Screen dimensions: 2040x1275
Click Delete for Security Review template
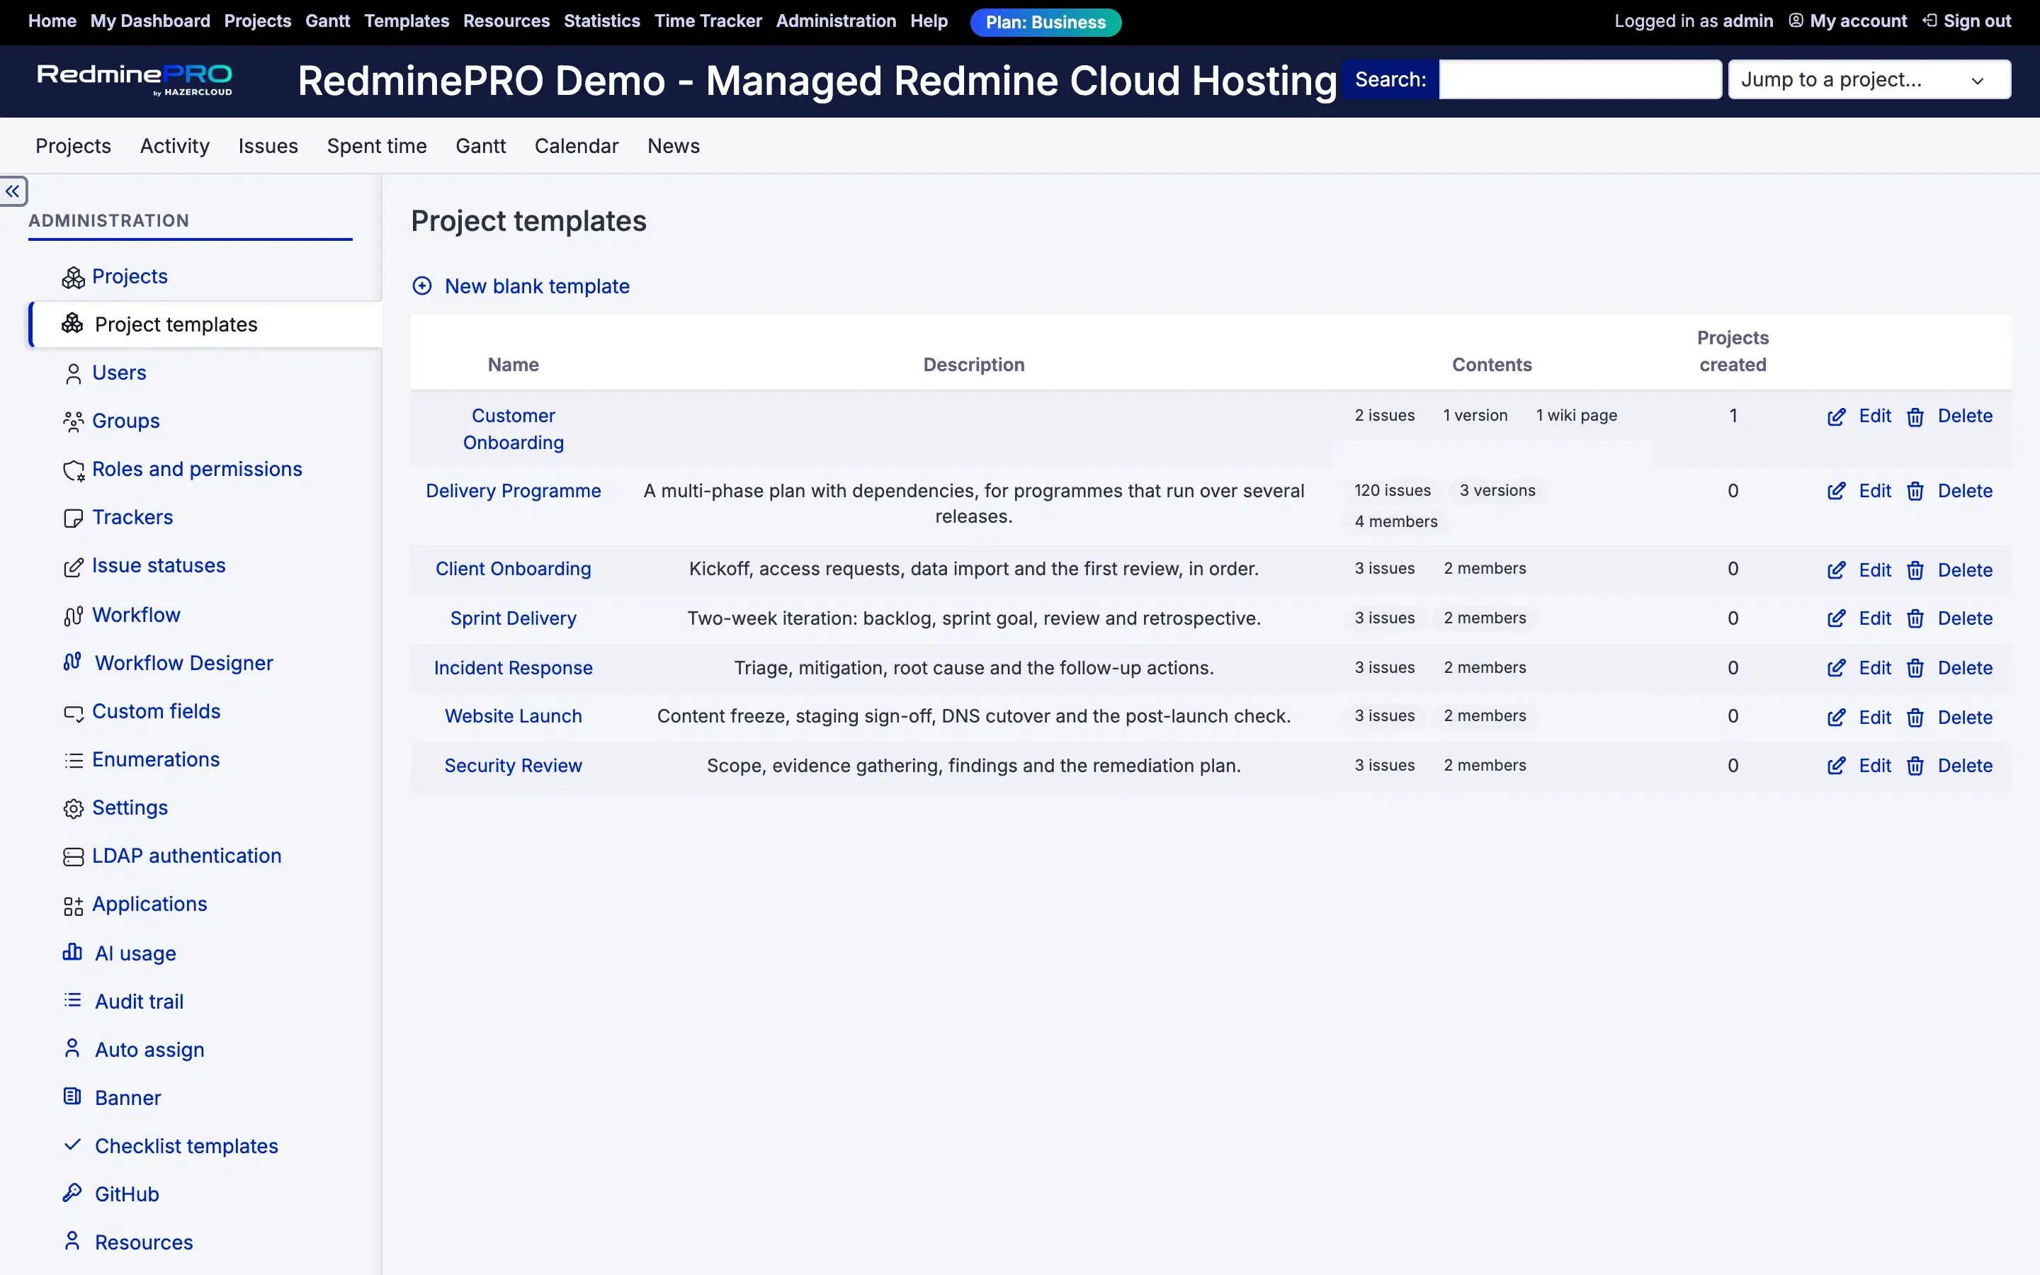(1965, 766)
